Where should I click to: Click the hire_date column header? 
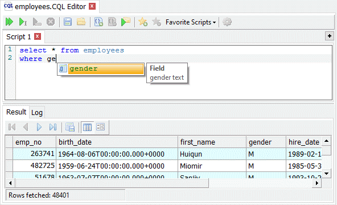304,142
